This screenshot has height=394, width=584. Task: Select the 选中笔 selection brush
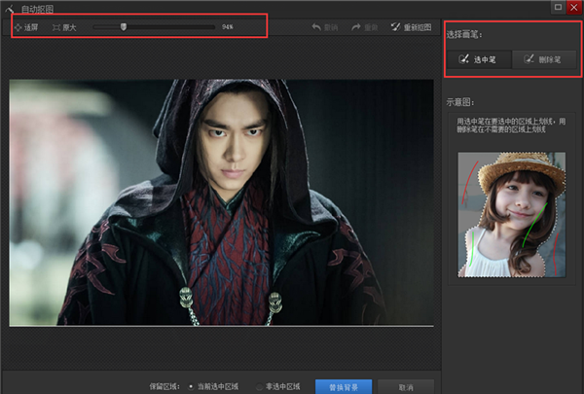[x=479, y=59]
